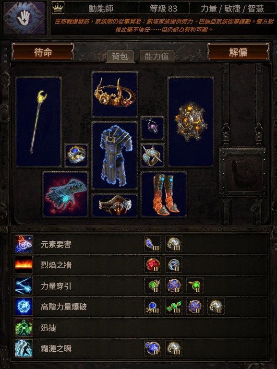Click the blue sapphire ring

(76, 155)
